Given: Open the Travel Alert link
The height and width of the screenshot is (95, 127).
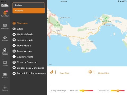Looking at the screenshot, I should [x=64, y=73].
